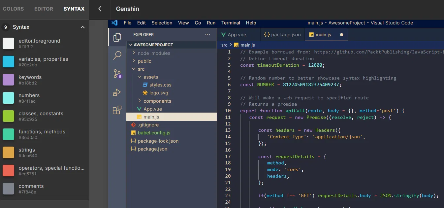Open the Search icon in activity bar
This screenshot has width=444, height=208.
pyautogui.click(x=117, y=56)
